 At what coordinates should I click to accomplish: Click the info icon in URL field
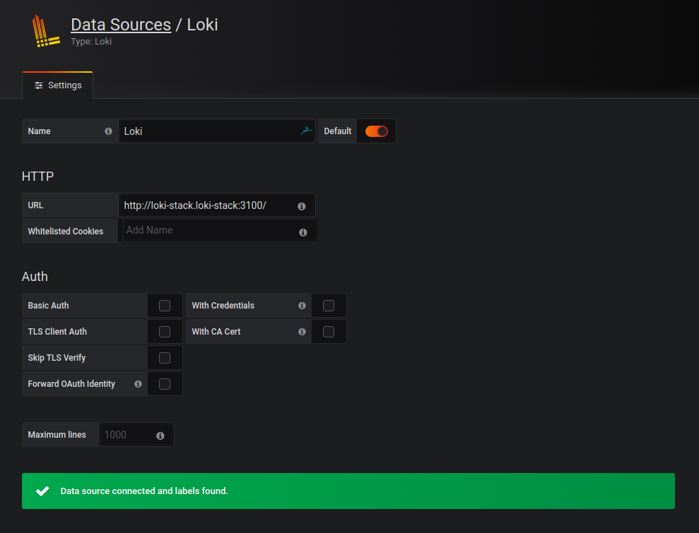(x=302, y=206)
